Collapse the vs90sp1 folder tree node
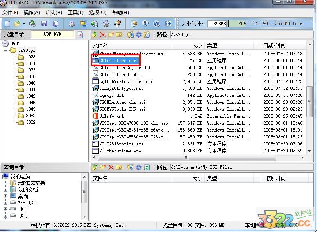Viewport: 317px width, 232px height. coord(5,51)
